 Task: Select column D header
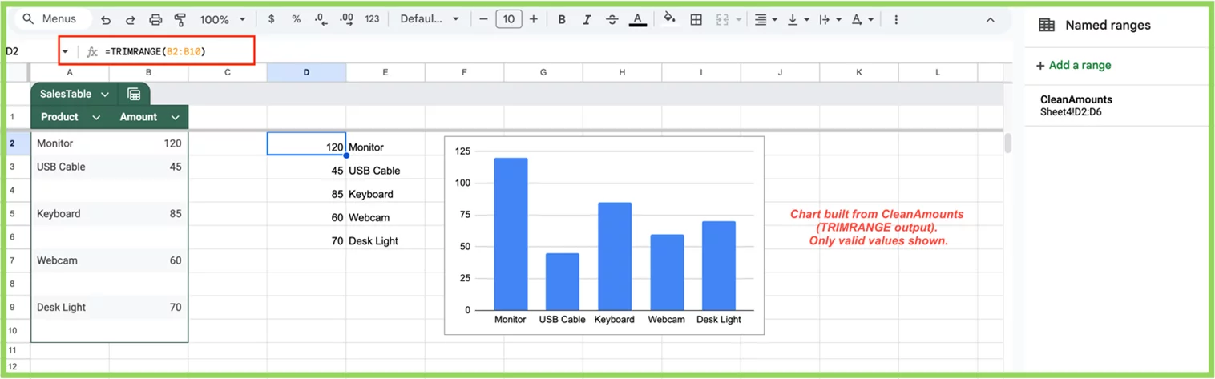point(306,72)
